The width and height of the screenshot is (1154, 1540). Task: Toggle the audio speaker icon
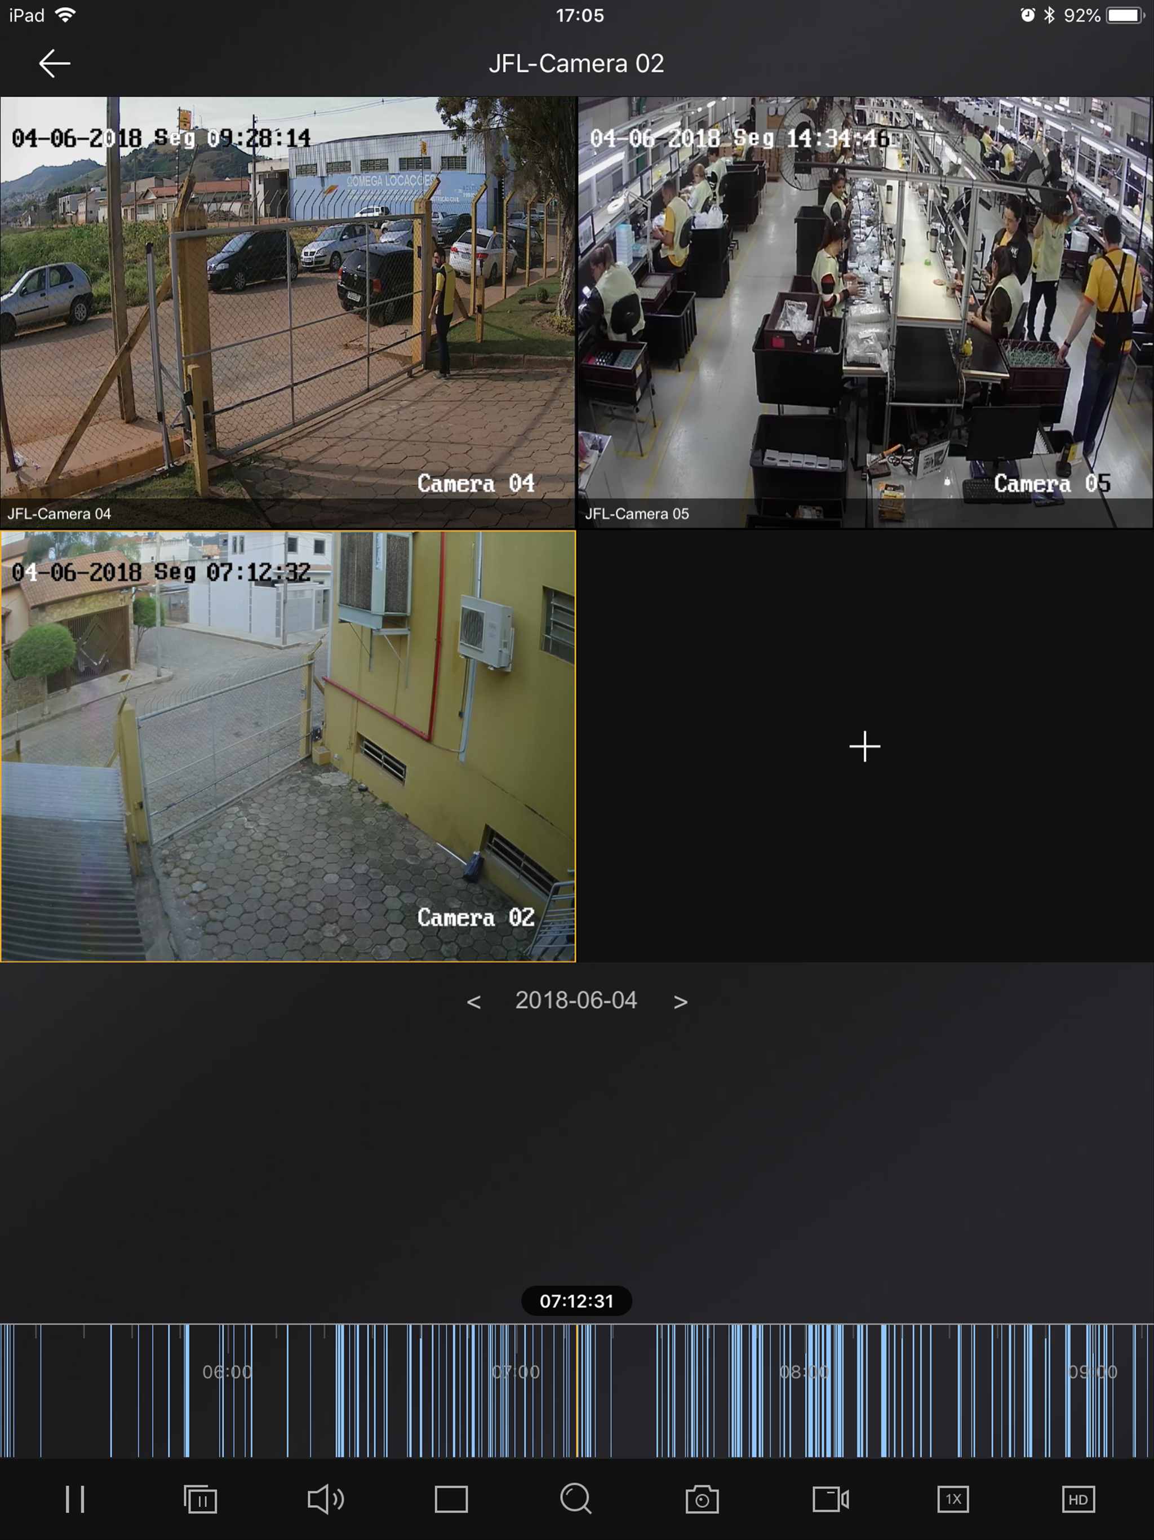point(326,1499)
